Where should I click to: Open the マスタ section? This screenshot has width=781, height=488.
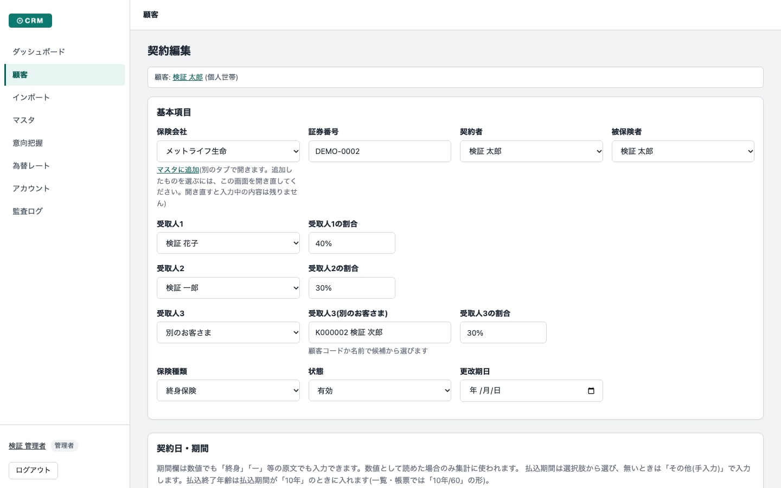(65, 120)
